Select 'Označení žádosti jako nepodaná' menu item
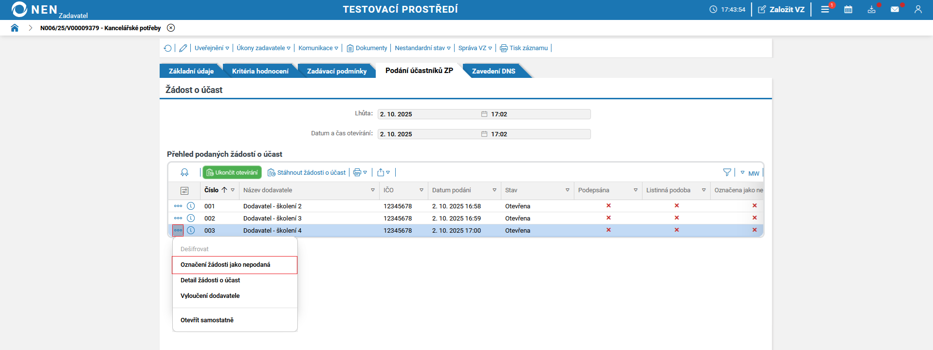 click(x=225, y=265)
